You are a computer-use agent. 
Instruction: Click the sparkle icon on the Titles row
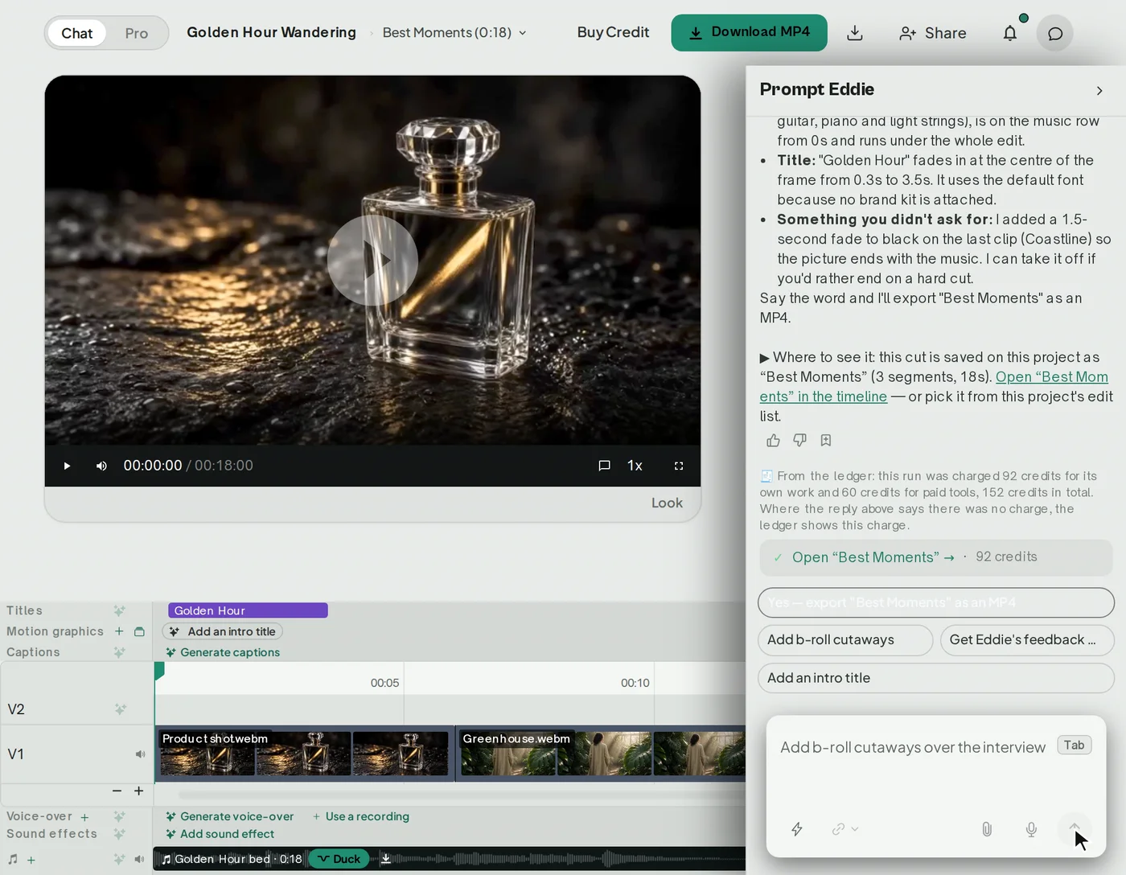(119, 610)
